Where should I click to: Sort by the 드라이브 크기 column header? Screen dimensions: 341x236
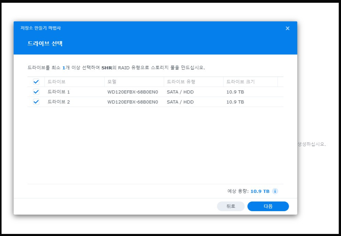[x=250, y=82]
